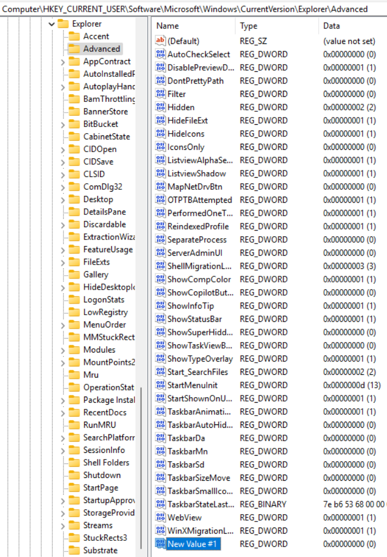Click the TaskbarStateLast binary value icon
Screen dimensions: 387x557
160,505
